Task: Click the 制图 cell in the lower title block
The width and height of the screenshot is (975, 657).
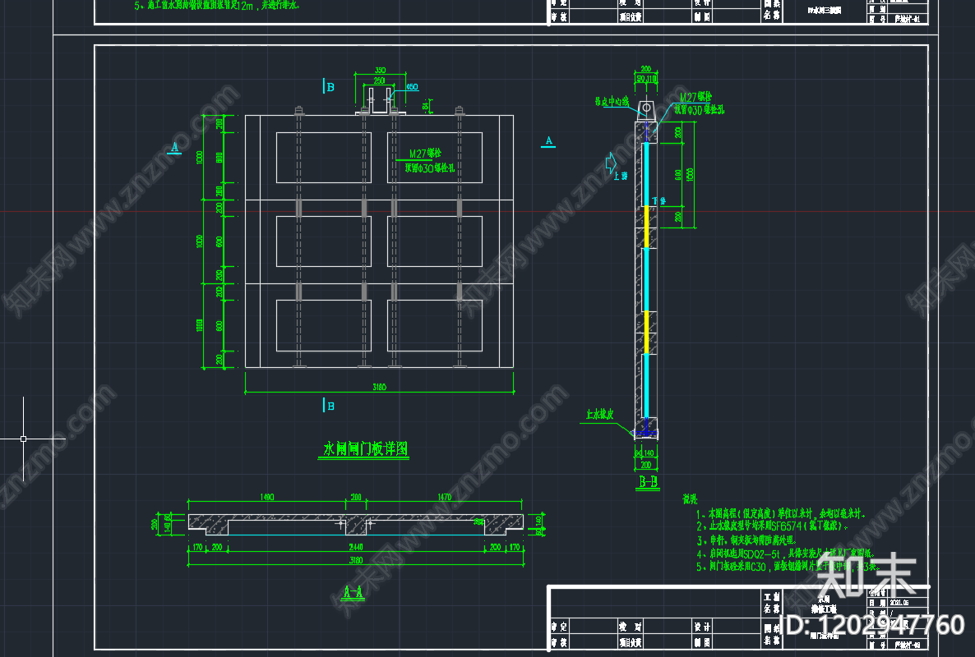Action: [703, 642]
